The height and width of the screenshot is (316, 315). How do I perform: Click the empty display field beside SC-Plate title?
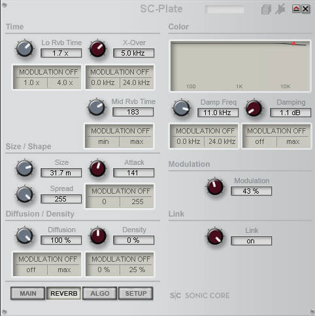tap(224, 9)
